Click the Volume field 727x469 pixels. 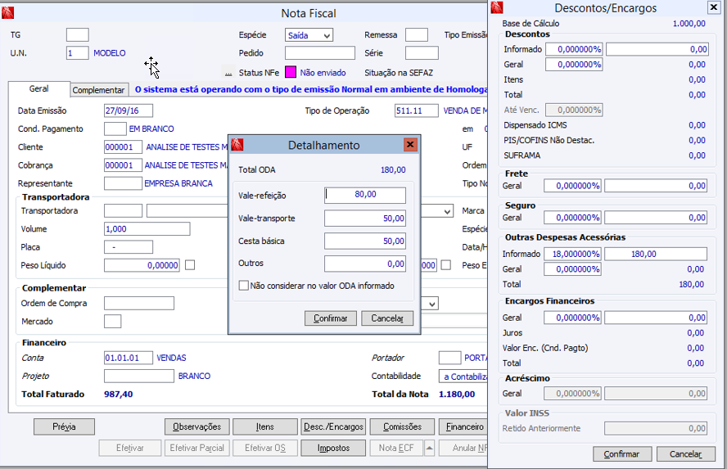pos(147,229)
